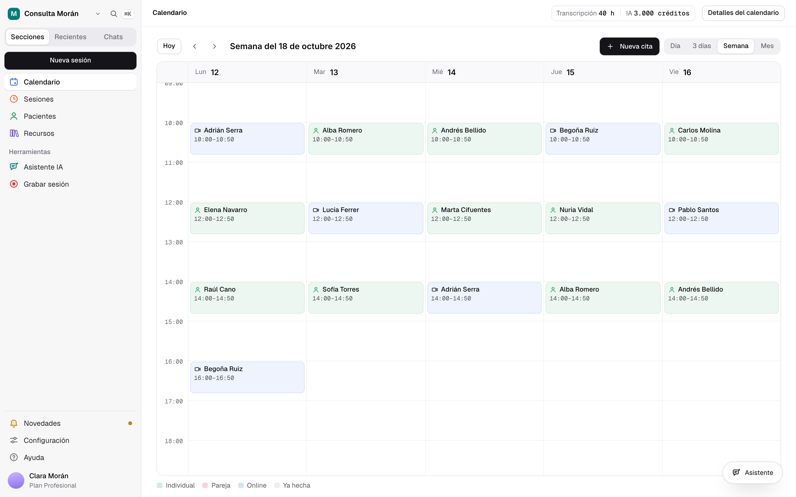Click the Consulta Morán workspace logo
The width and height of the screenshot is (796, 497).
(14, 14)
